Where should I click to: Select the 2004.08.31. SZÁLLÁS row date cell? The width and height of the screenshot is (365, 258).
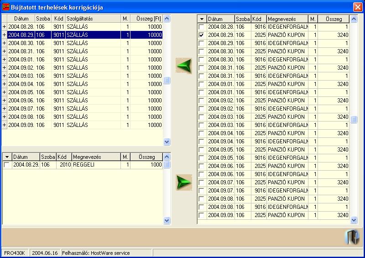(21, 51)
